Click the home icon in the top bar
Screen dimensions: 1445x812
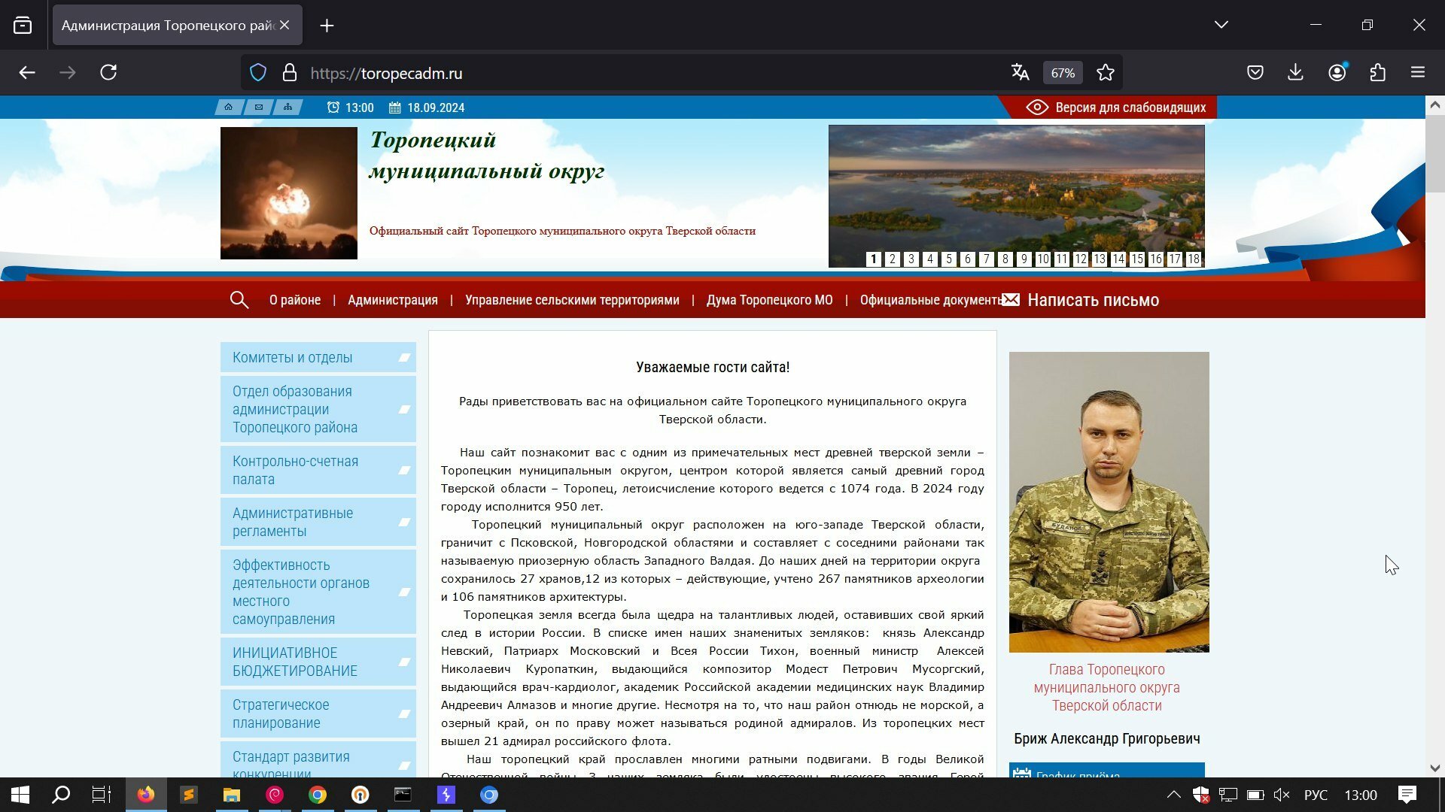click(x=229, y=108)
